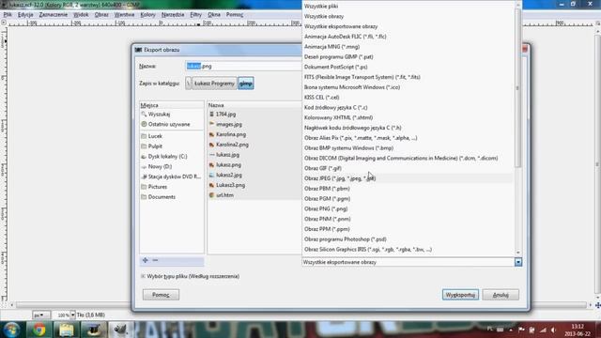This screenshot has width=601, height=338.
Task: Click the add bookmark plus icon
Action: [146, 260]
